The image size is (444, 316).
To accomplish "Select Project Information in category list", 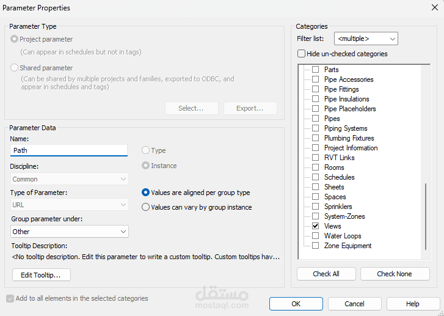I will [x=351, y=148].
